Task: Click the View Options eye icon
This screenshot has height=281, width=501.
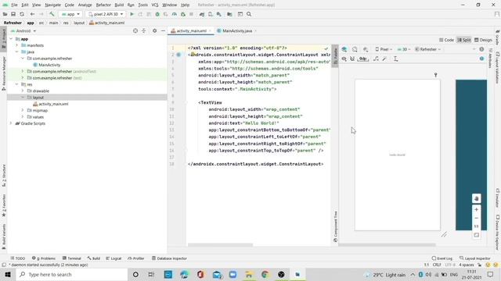Action: [x=344, y=59]
